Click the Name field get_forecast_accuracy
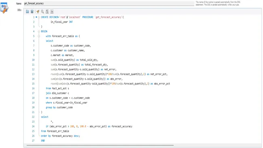Image resolution: width=263 pixels, height=148 pixels. [109, 3]
